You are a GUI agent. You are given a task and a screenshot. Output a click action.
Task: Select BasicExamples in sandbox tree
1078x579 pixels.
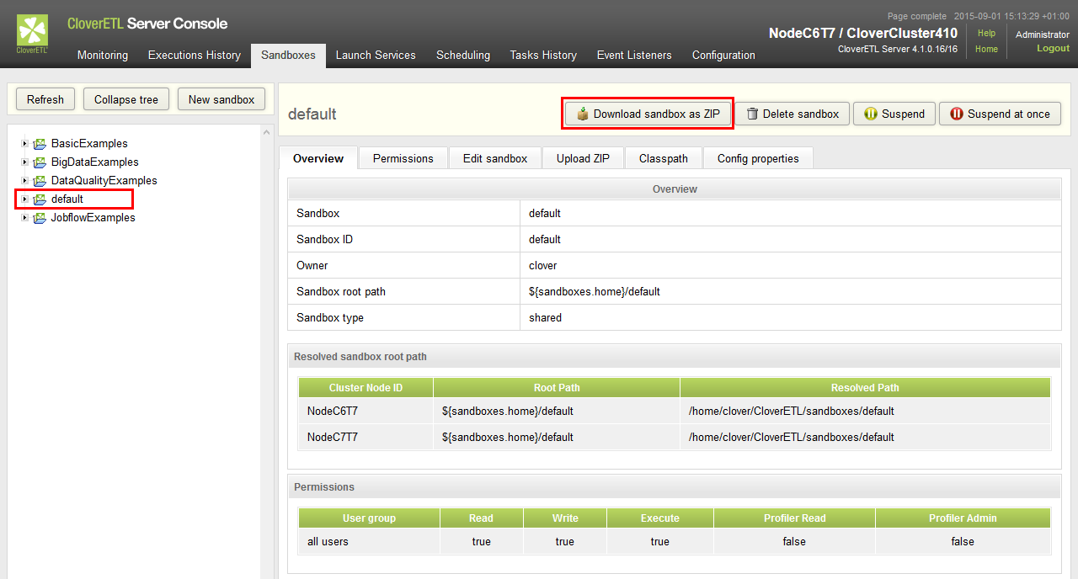(x=89, y=144)
